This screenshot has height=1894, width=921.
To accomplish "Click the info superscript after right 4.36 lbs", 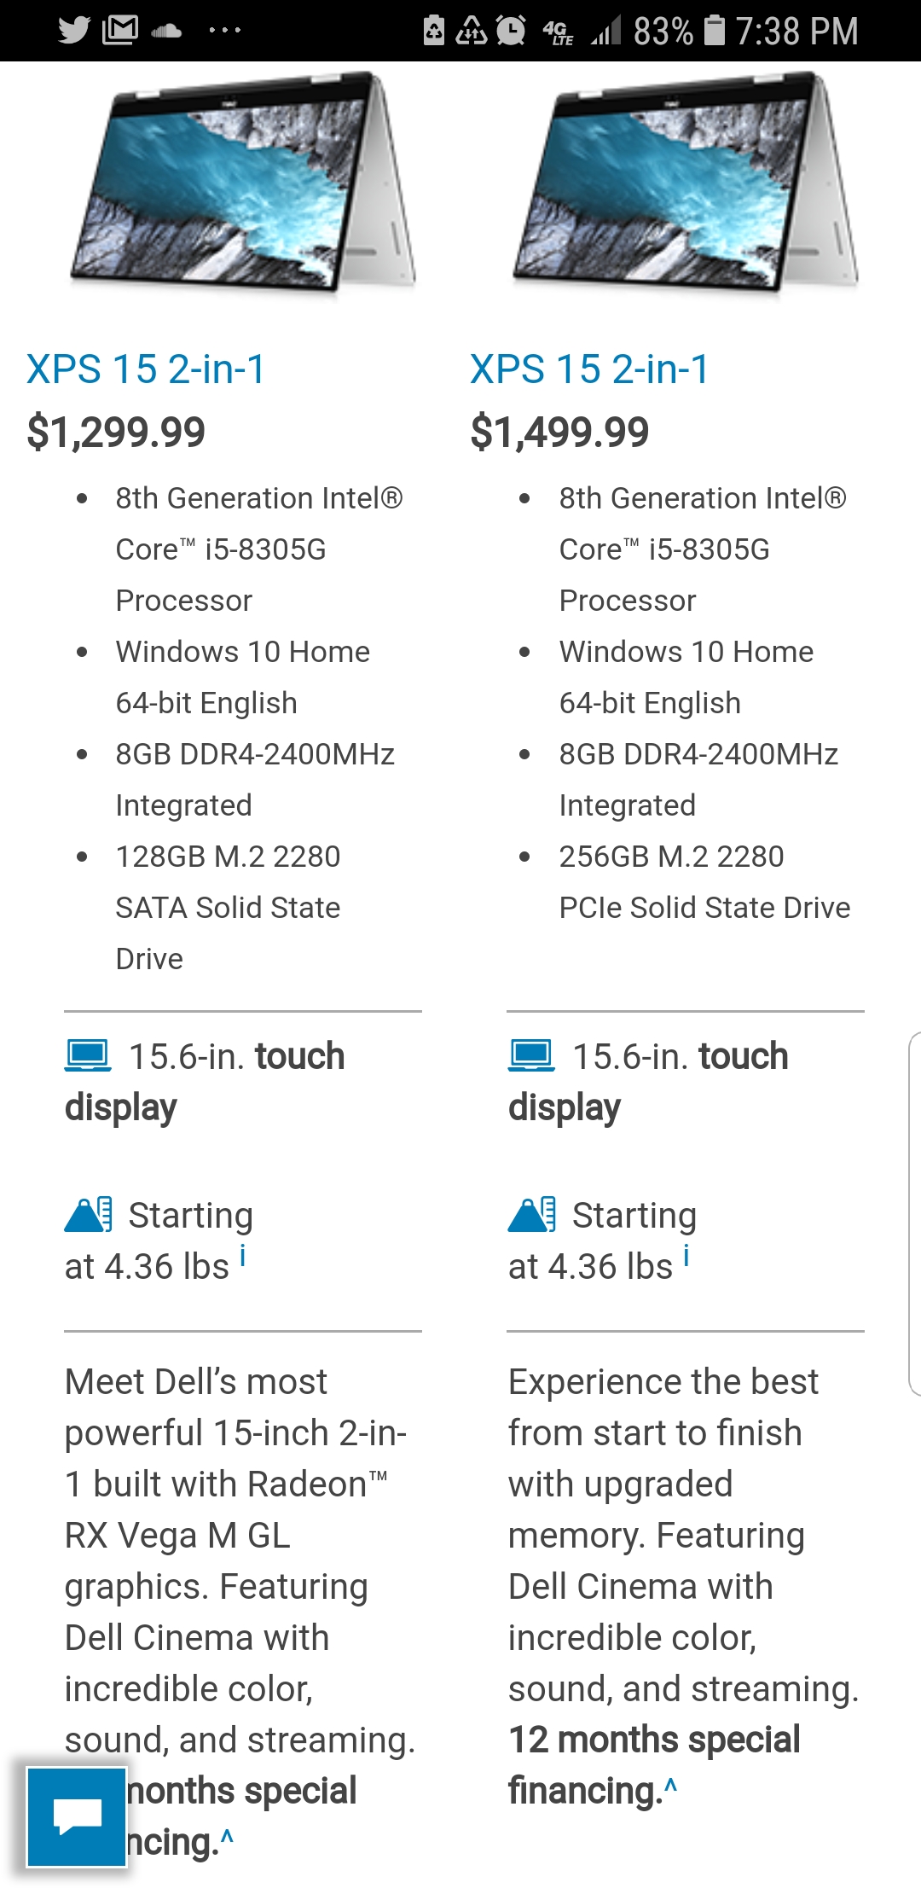I will [685, 1256].
